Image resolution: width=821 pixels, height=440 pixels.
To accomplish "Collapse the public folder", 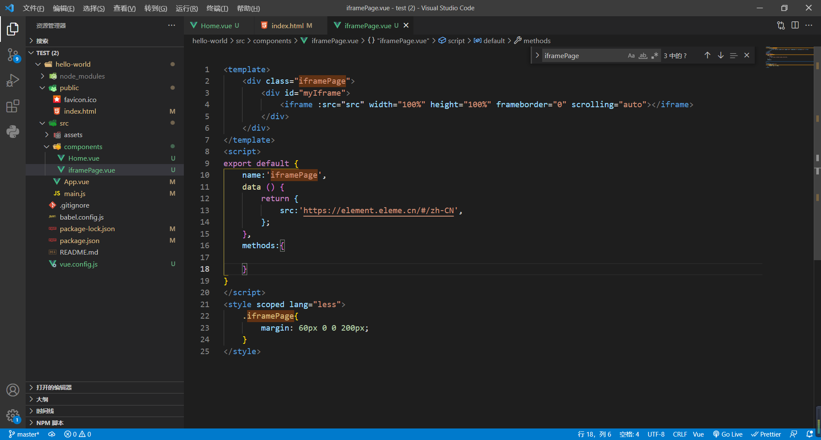I will (x=105, y=88).
